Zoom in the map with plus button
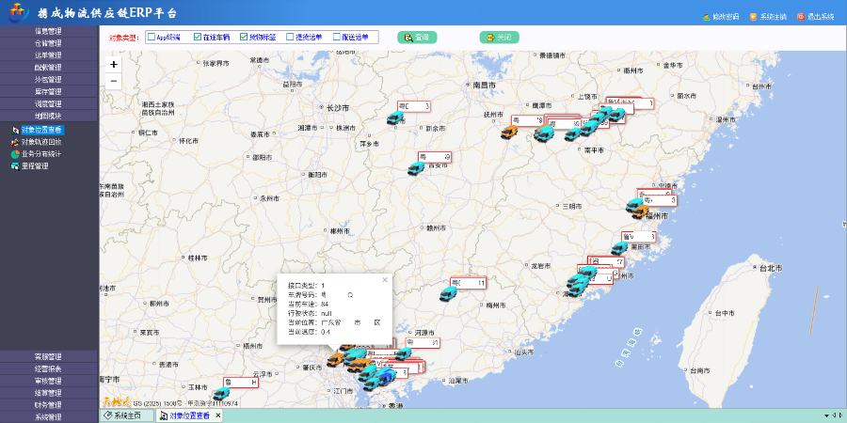Image resolution: width=847 pixels, height=423 pixels. pyautogui.click(x=114, y=65)
